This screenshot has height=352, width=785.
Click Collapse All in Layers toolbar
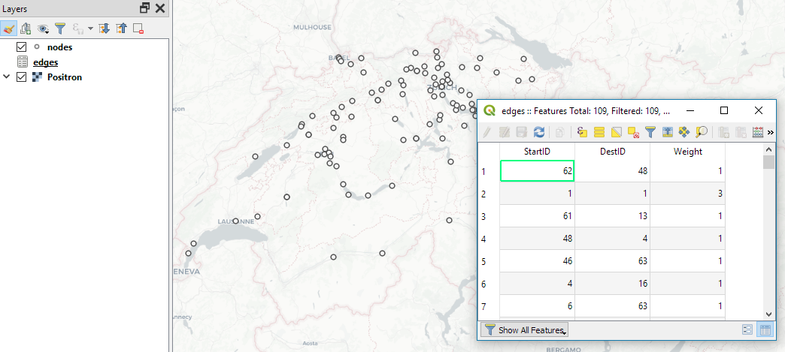point(121,29)
